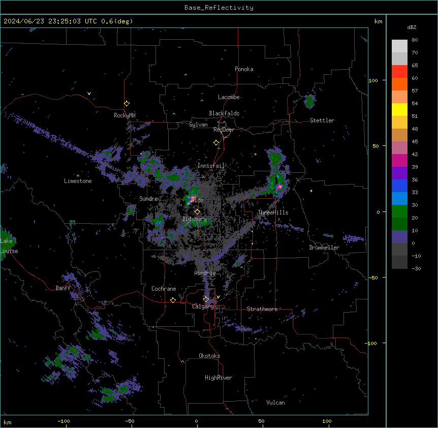Pick the slate-purple 0-10 dBZ legend swatch
Image resolution: width=438 pixels, height=428 pixels.
399,237
